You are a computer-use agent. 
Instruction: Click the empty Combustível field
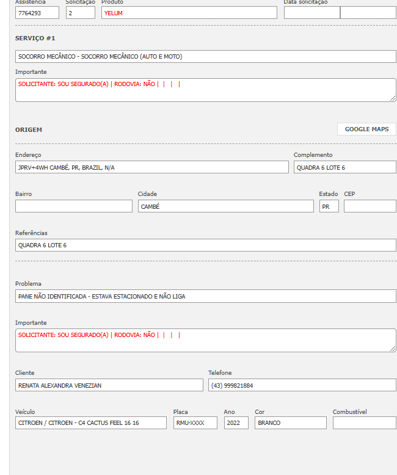point(365,423)
